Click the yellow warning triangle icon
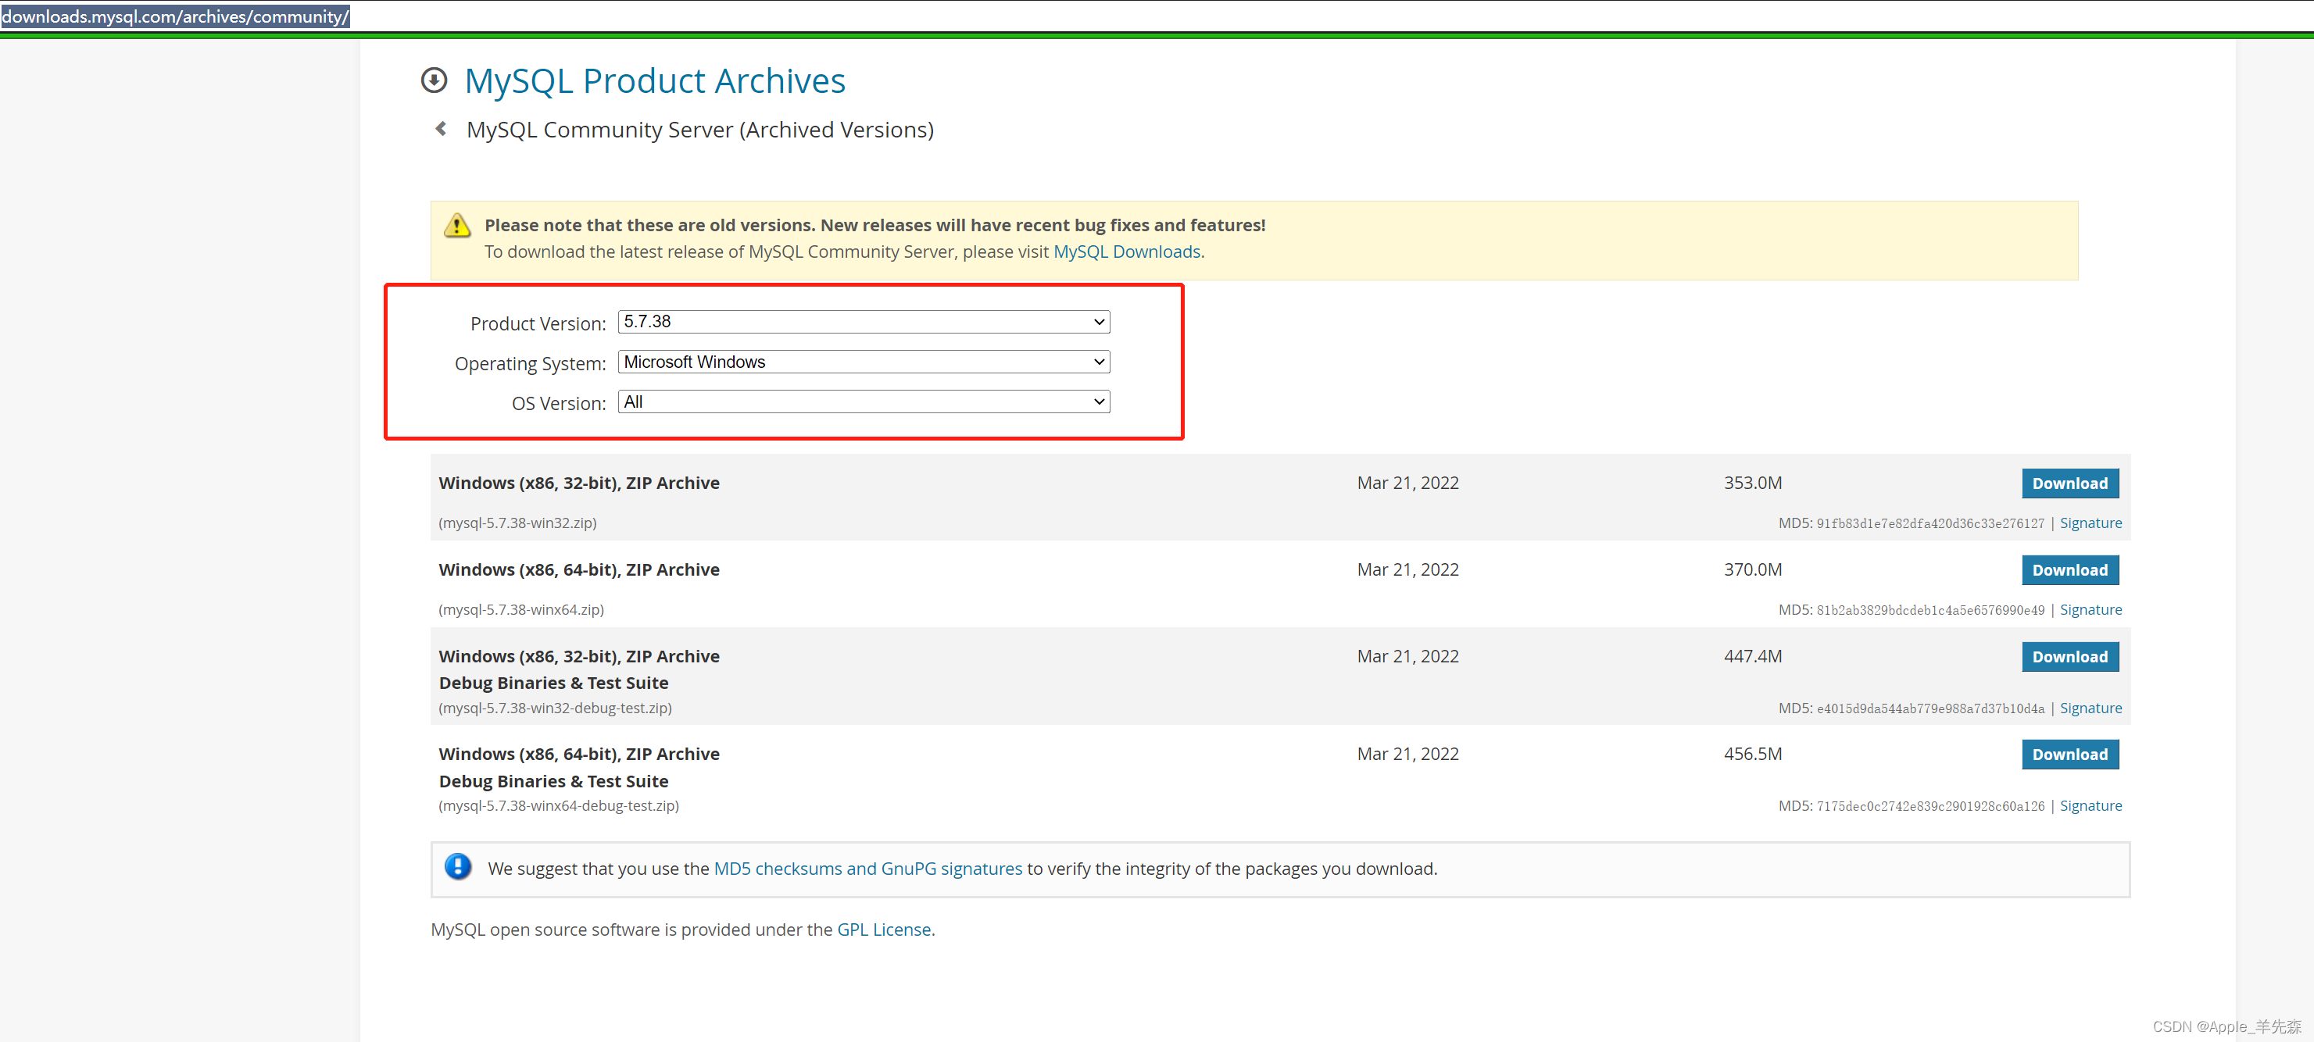This screenshot has height=1042, width=2314. pyautogui.click(x=457, y=225)
